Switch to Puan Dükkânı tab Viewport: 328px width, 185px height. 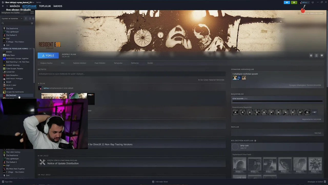pyautogui.click(x=100, y=63)
